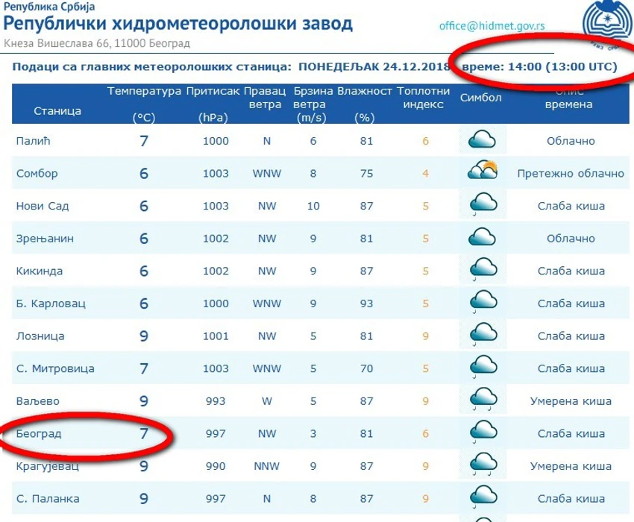Image resolution: width=634 pixels, height=522 pixels.
Task: Click the partly sunny icon for Сомбор
Action: pyautogui.click(x=482, y=170)
